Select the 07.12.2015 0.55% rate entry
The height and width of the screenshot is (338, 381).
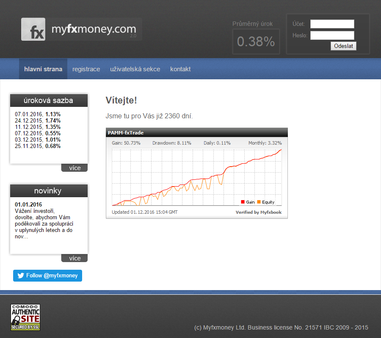tap(38, 133)
